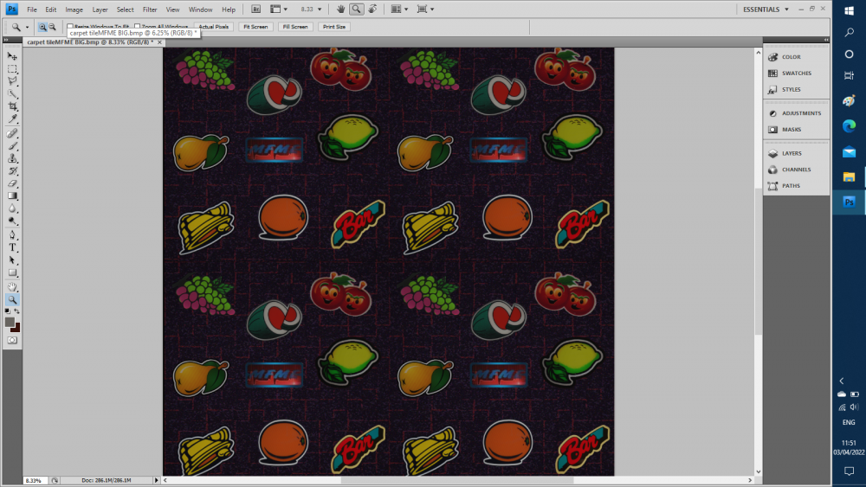Select the Healing Brush tool
Viewport: 866px width, 487px height.
click(12, 133)
